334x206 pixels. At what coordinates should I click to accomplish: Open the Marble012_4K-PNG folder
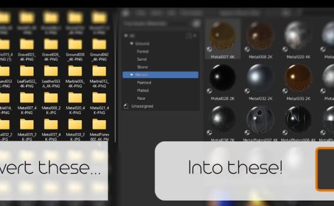(x=99, y=76)
